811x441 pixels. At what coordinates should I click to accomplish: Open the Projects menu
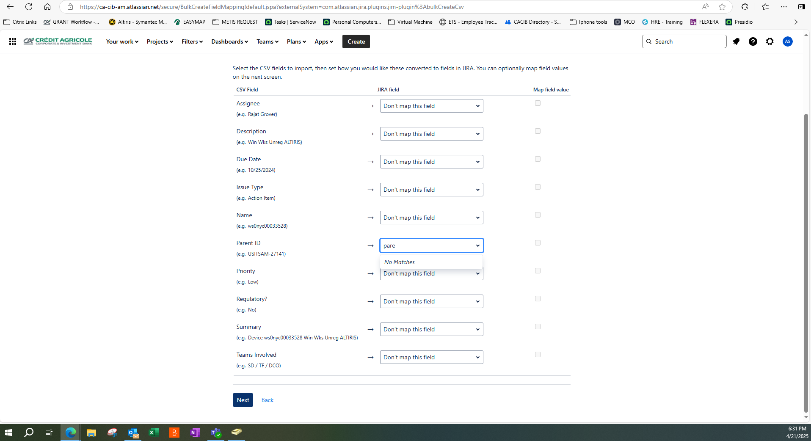(x=160, y=41)
